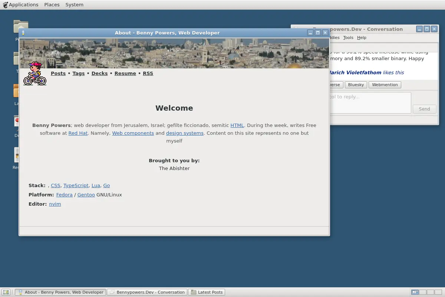The width and height of the screenshot is (445, 297).
Task: Click the pixel-art cyclist avatar icon
Action: pyautogui.click(x=35, y=74)
